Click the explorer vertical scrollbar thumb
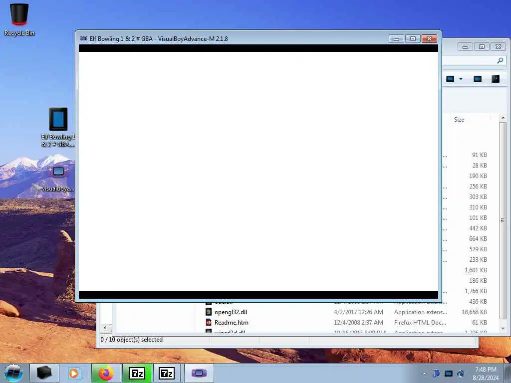 503,220
